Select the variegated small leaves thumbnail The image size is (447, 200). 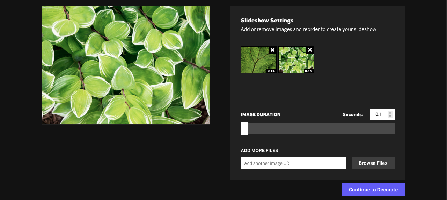point(293,61)
